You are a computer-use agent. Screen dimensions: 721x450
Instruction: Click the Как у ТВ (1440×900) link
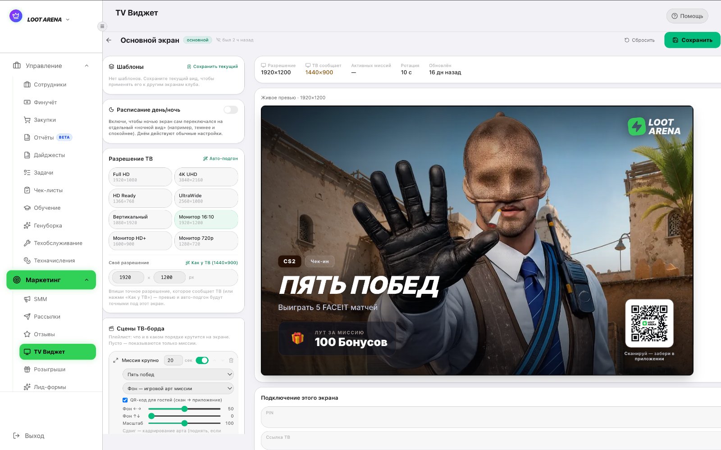(211, 263)
